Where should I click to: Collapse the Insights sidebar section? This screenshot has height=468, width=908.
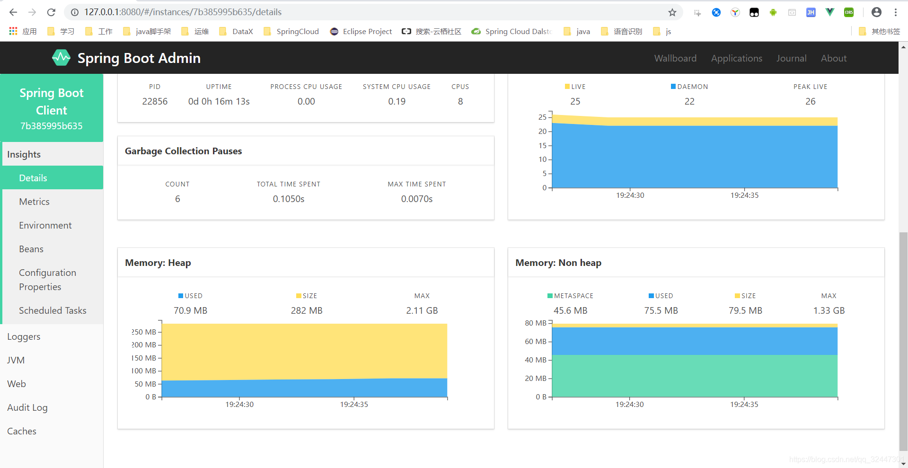tap(53, 154)
